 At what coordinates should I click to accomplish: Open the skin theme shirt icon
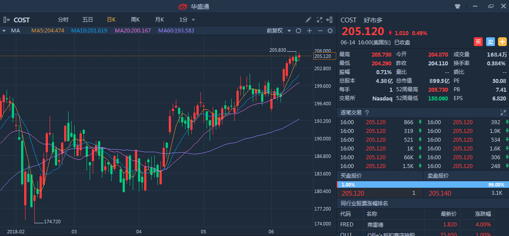tap(458, 7)
